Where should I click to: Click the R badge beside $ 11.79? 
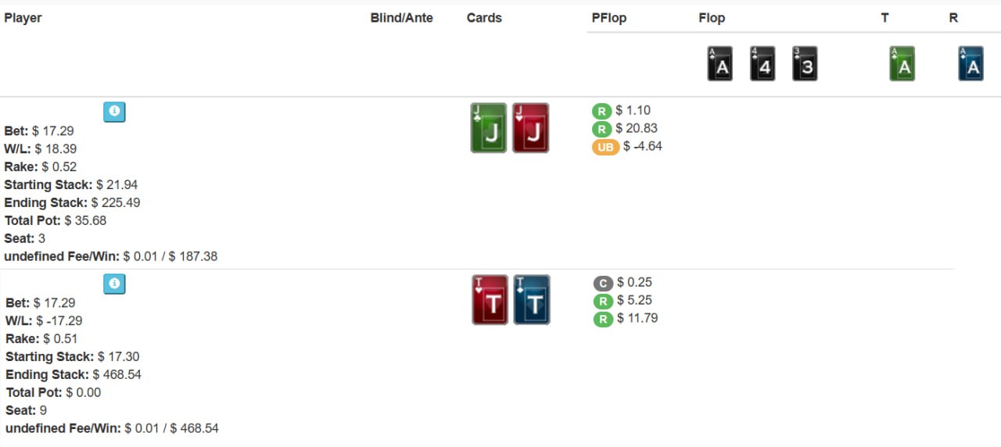[x=603, y=319]
